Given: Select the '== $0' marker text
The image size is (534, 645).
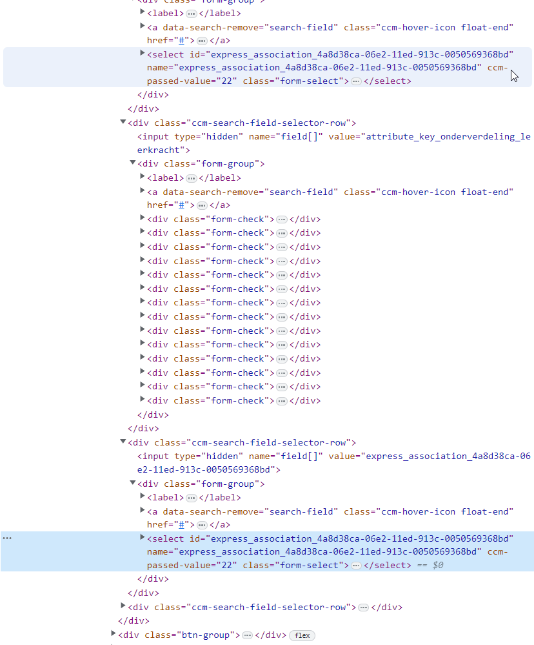Looking at the screenshot, I should click(x=430, y=565).
